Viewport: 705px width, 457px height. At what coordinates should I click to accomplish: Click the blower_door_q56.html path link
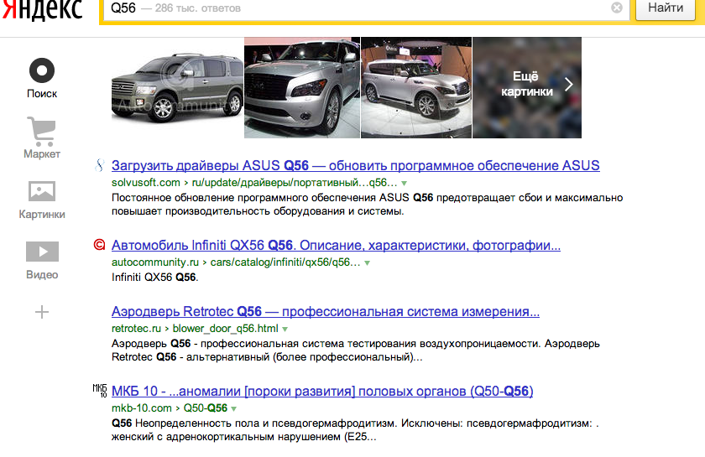click(225, 329)
